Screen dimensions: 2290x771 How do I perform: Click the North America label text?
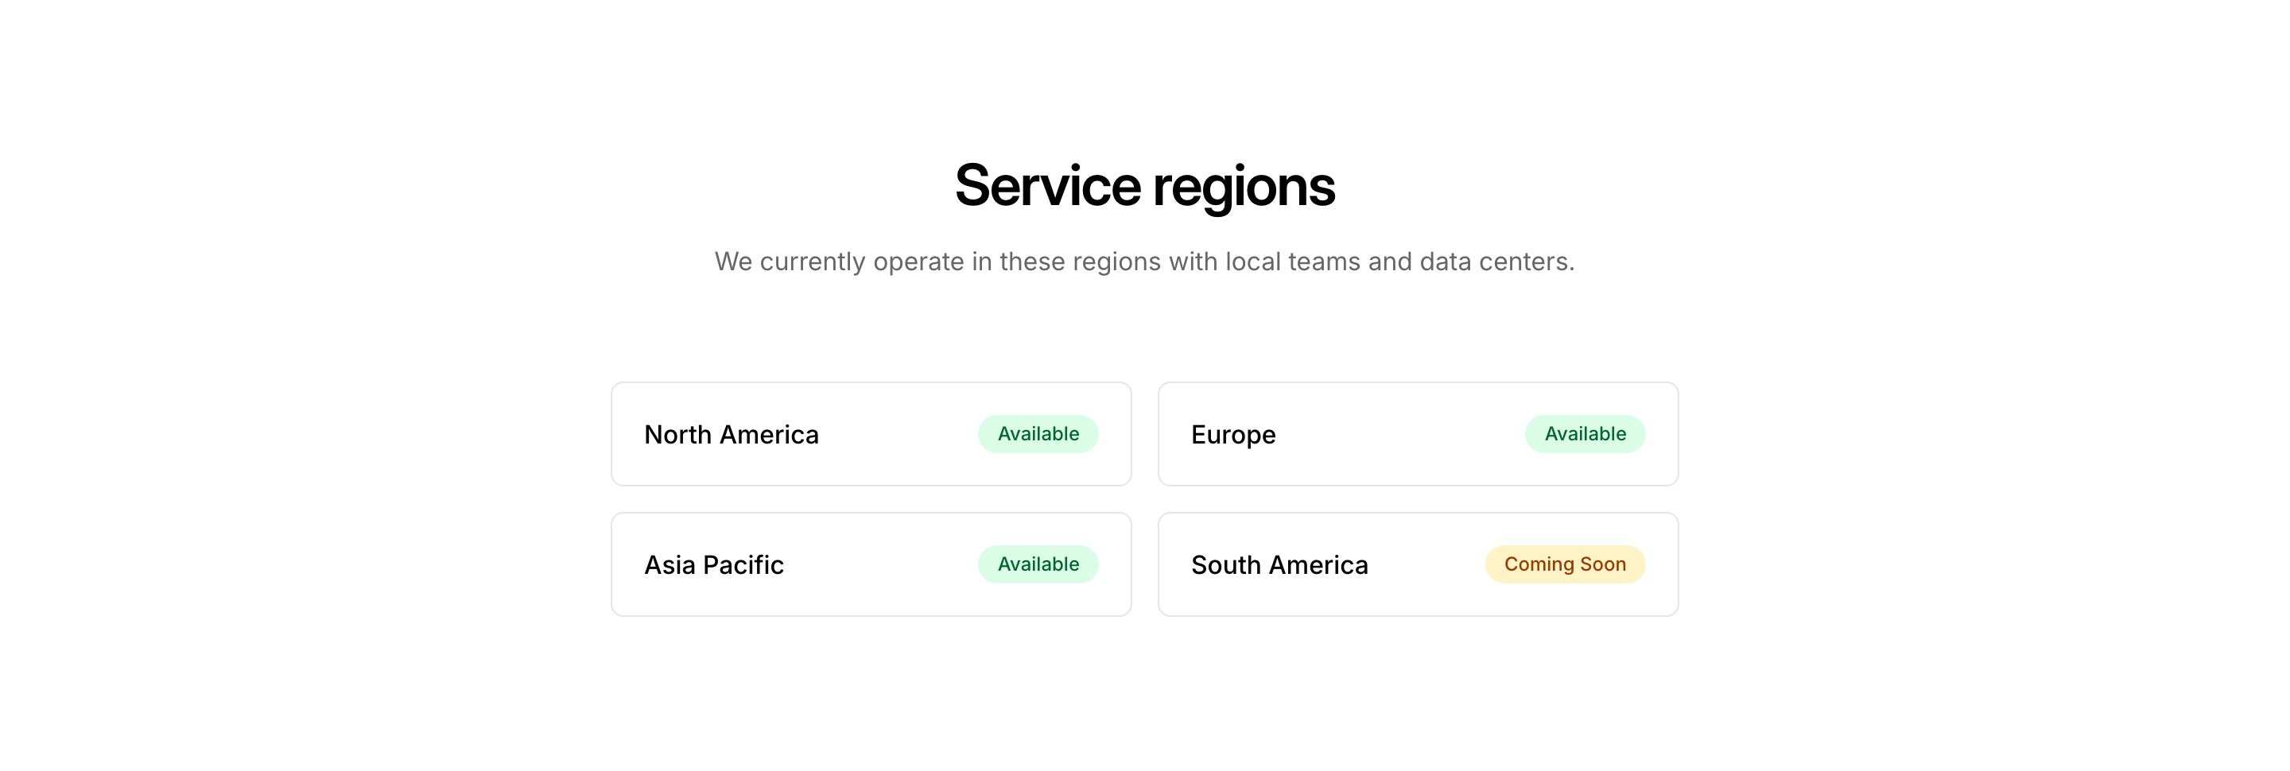click(731, 434)
